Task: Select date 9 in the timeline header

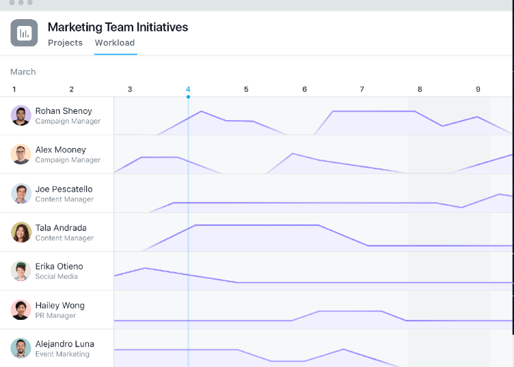Action: [478, 89]
